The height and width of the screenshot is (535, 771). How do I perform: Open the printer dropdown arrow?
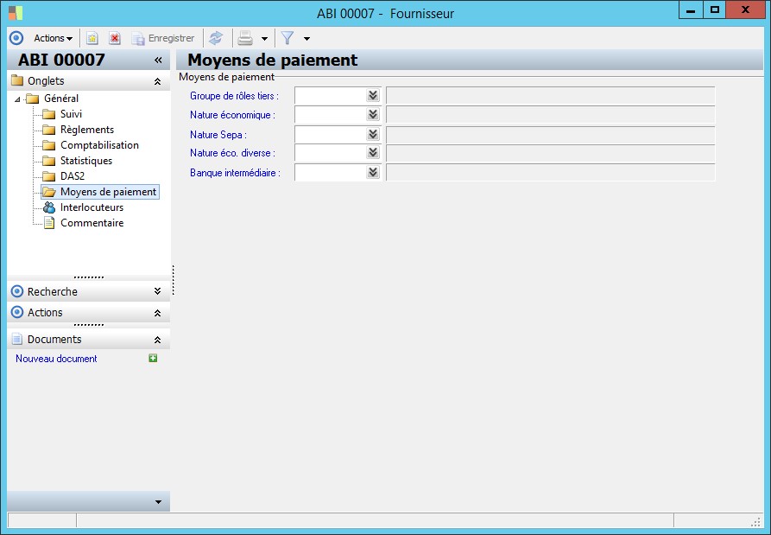tap(264, 38)
